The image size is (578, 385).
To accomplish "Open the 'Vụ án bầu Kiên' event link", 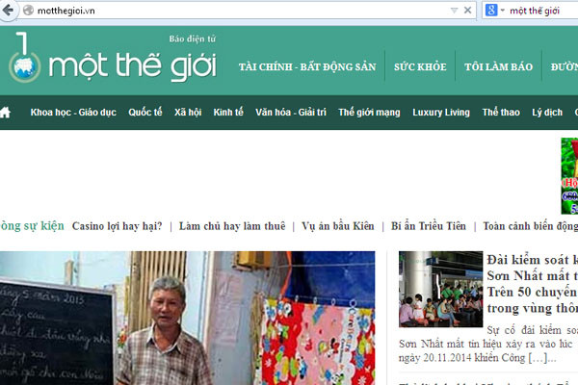I will [x=337, y=226].
